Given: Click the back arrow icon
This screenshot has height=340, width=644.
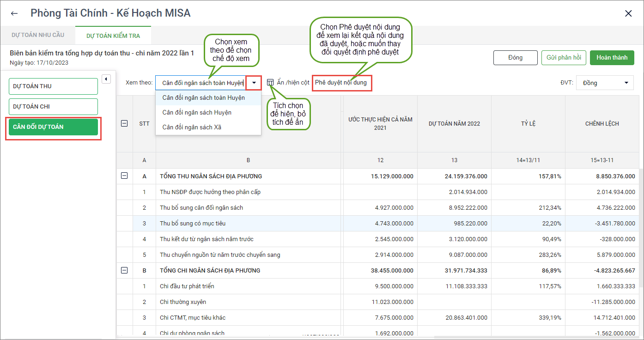Looking at the screenshot, I should (x=14, y=13).
